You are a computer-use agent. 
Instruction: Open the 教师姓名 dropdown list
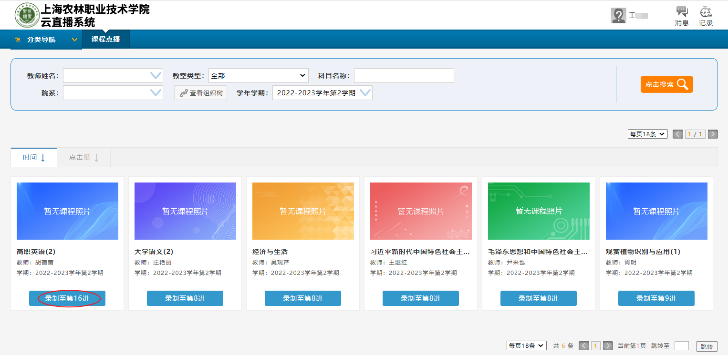(156, 76)
